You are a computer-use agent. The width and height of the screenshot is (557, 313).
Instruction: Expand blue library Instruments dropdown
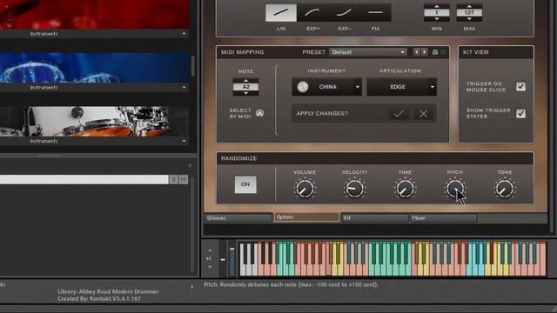pos(184,87)
